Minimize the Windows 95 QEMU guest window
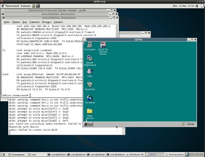This screenshot has width=205, height=157. click(x=189, y=39)
